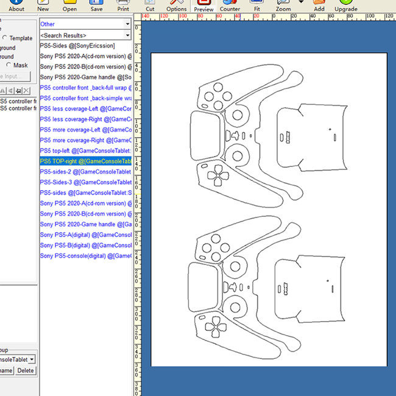Click the Delete button

point(25,370)
